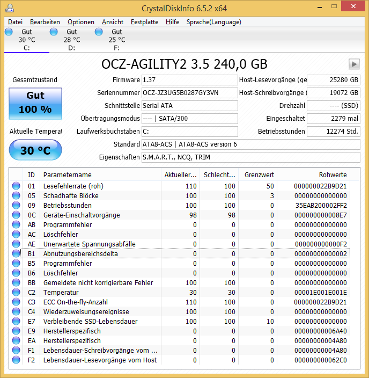Click status orb for Schadhafte Blöcke row
369x378 pixels.
pos(16,195)
